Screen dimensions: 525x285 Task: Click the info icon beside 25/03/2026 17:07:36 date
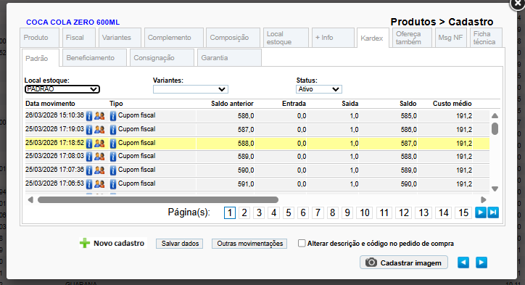click(89, 170)
